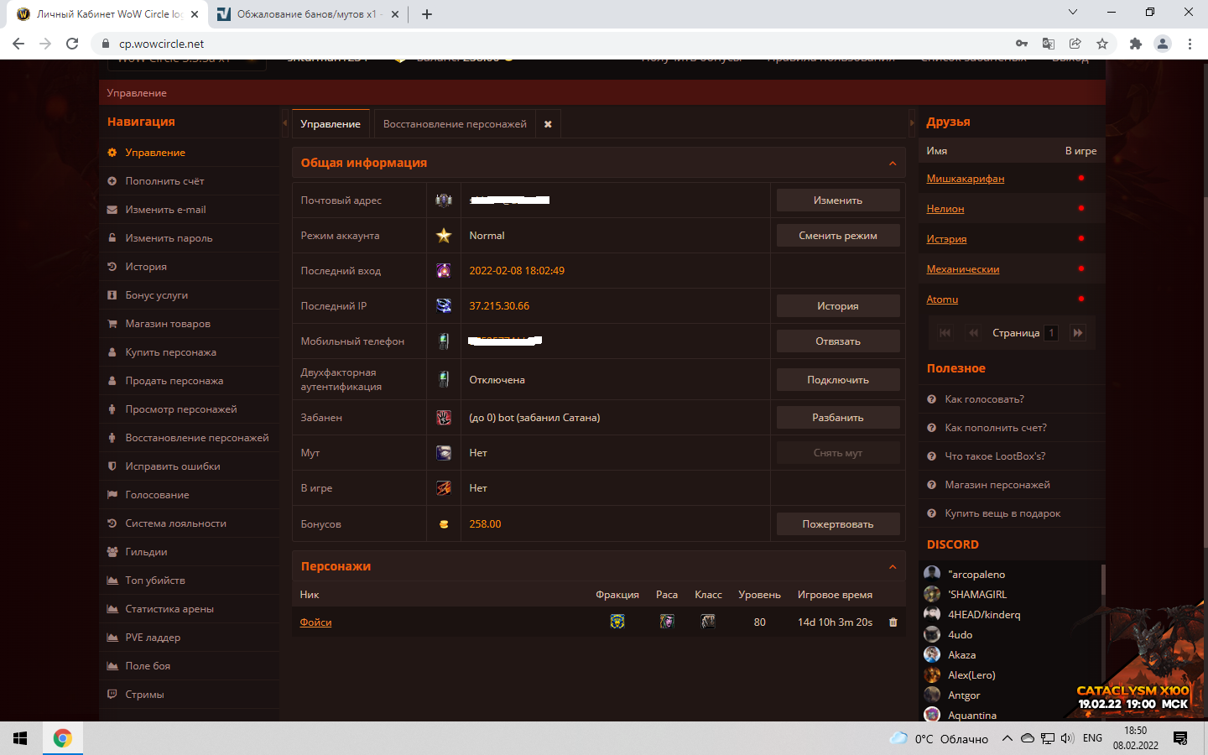Switch to Восстановление персонажей tab

455,124
